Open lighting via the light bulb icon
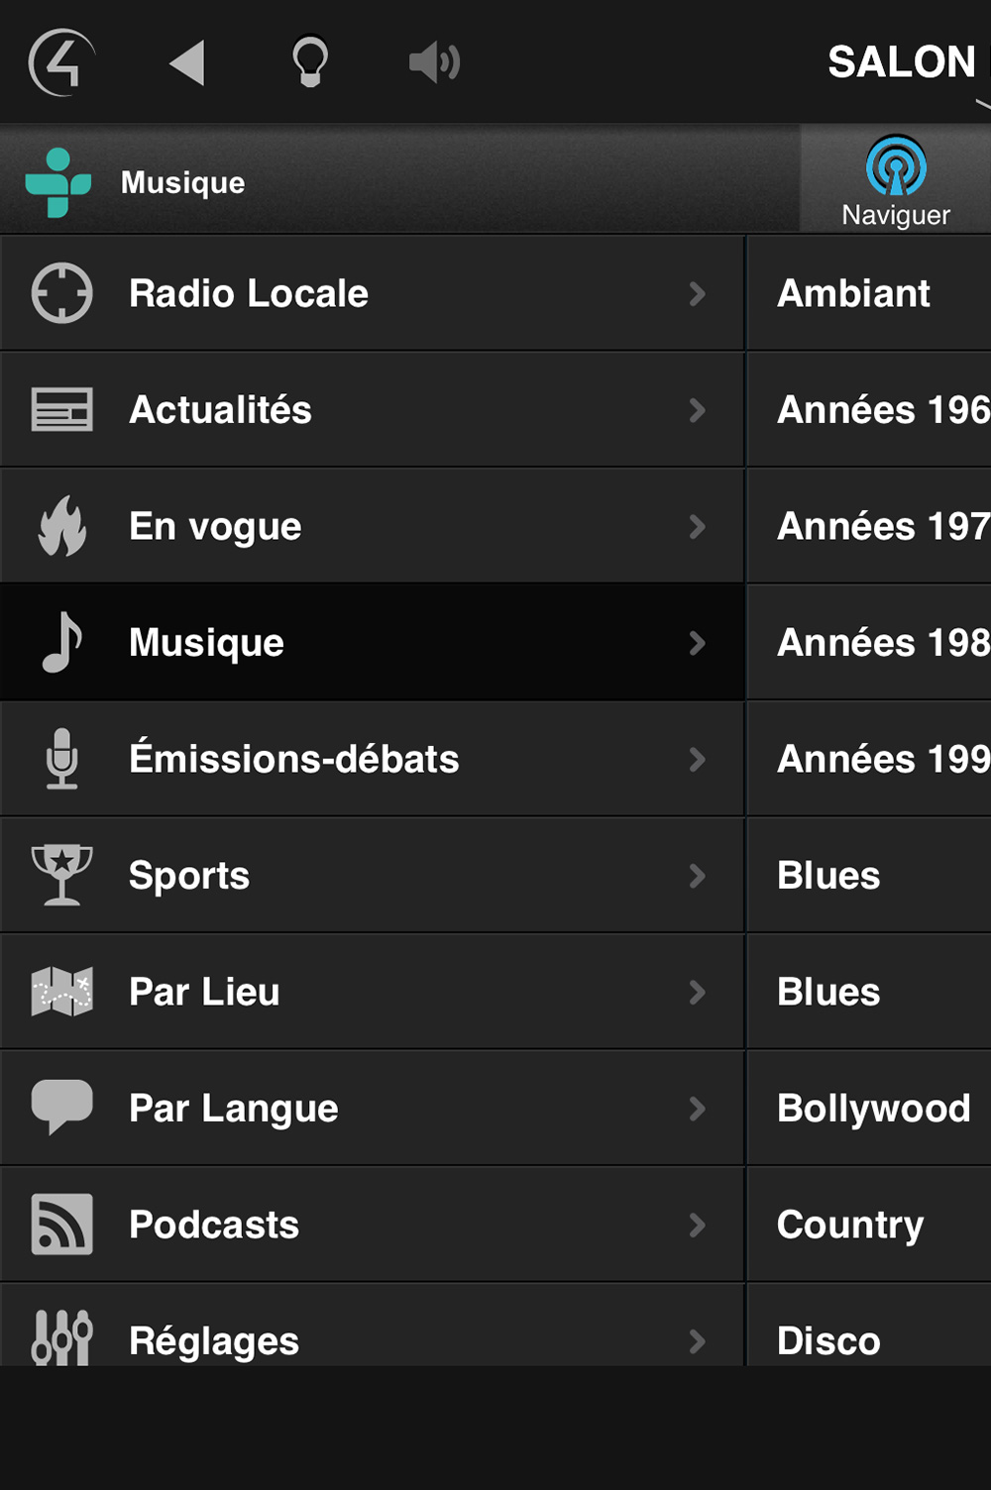Viewport: 991px width, 1490px height. [310, 62]
